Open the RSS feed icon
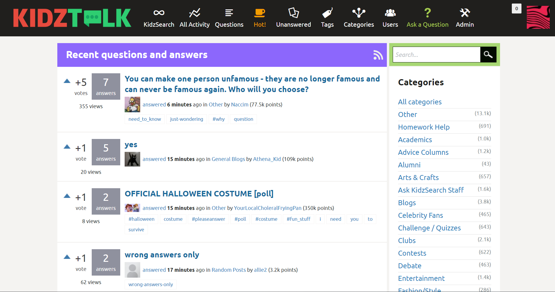Screen dimensions: 555x292 (378, 55)
